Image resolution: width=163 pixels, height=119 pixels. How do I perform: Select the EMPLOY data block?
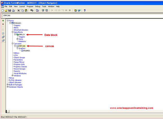pyautogui.click(x=22, y=34)
